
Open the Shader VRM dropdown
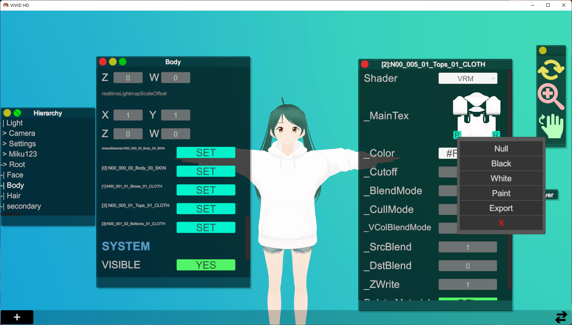coord(468,78)
